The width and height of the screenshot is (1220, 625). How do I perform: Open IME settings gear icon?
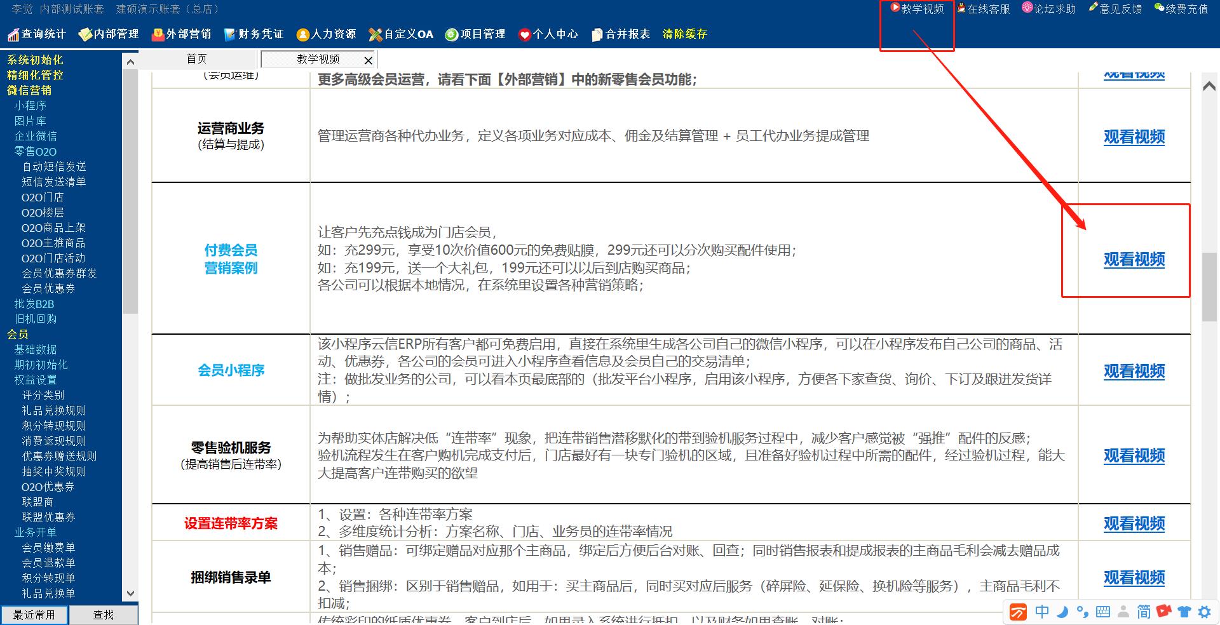[1204, 612]
